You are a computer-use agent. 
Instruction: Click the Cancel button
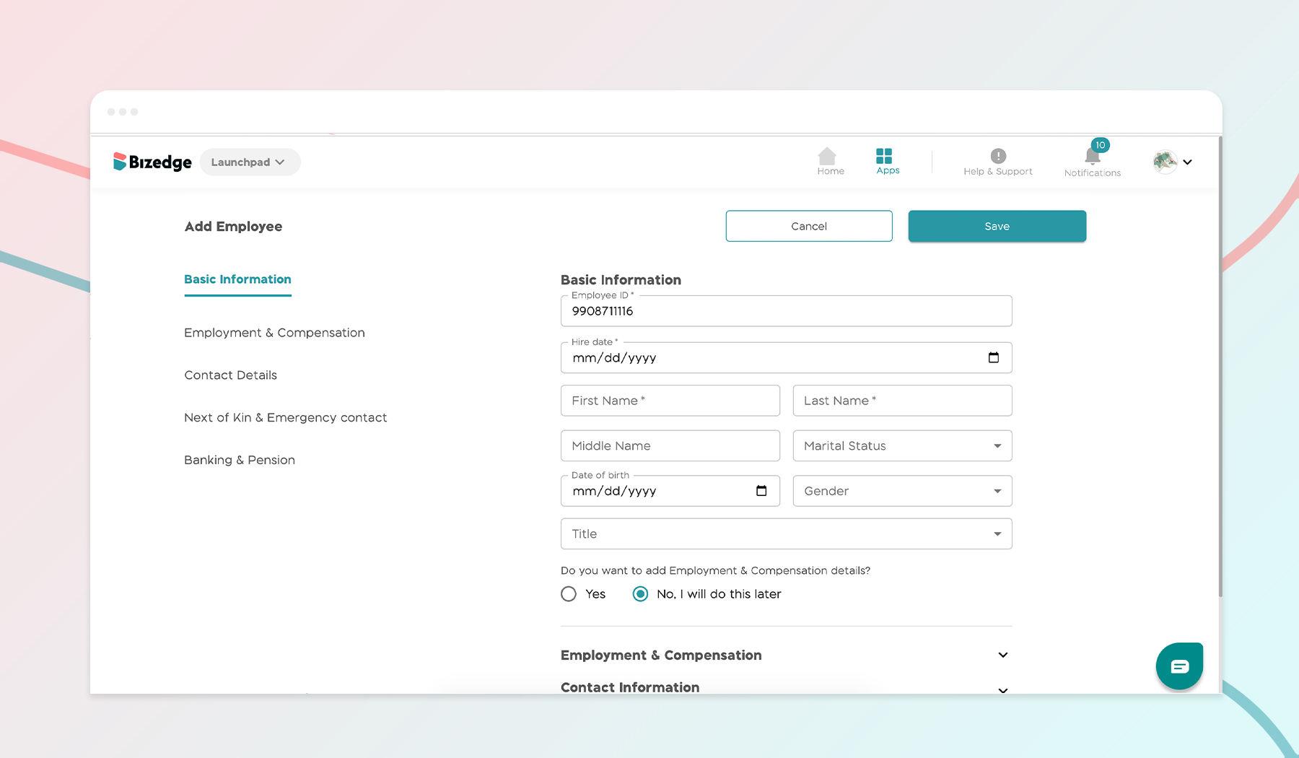808,226
